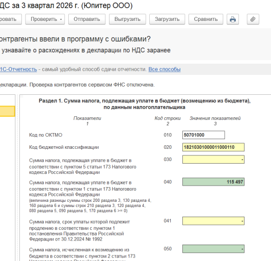Screen dimensions: 271x261
Task: Click the paperclip attachment icon
Action: pos(253,19)
